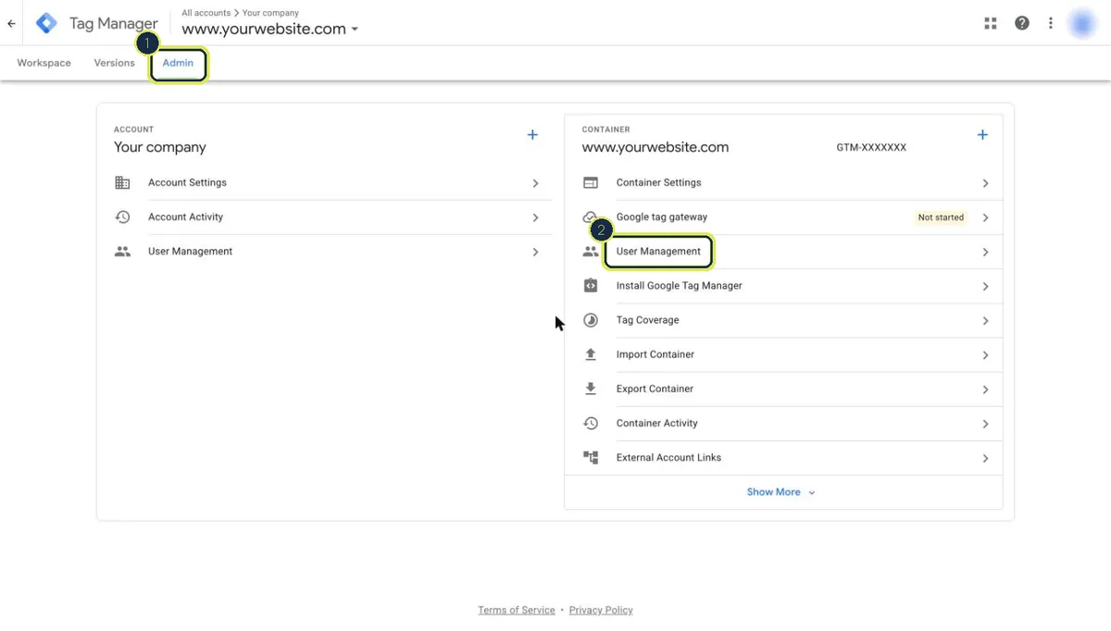
Task: Open User Management under Container
Action: tap(783, 251)
